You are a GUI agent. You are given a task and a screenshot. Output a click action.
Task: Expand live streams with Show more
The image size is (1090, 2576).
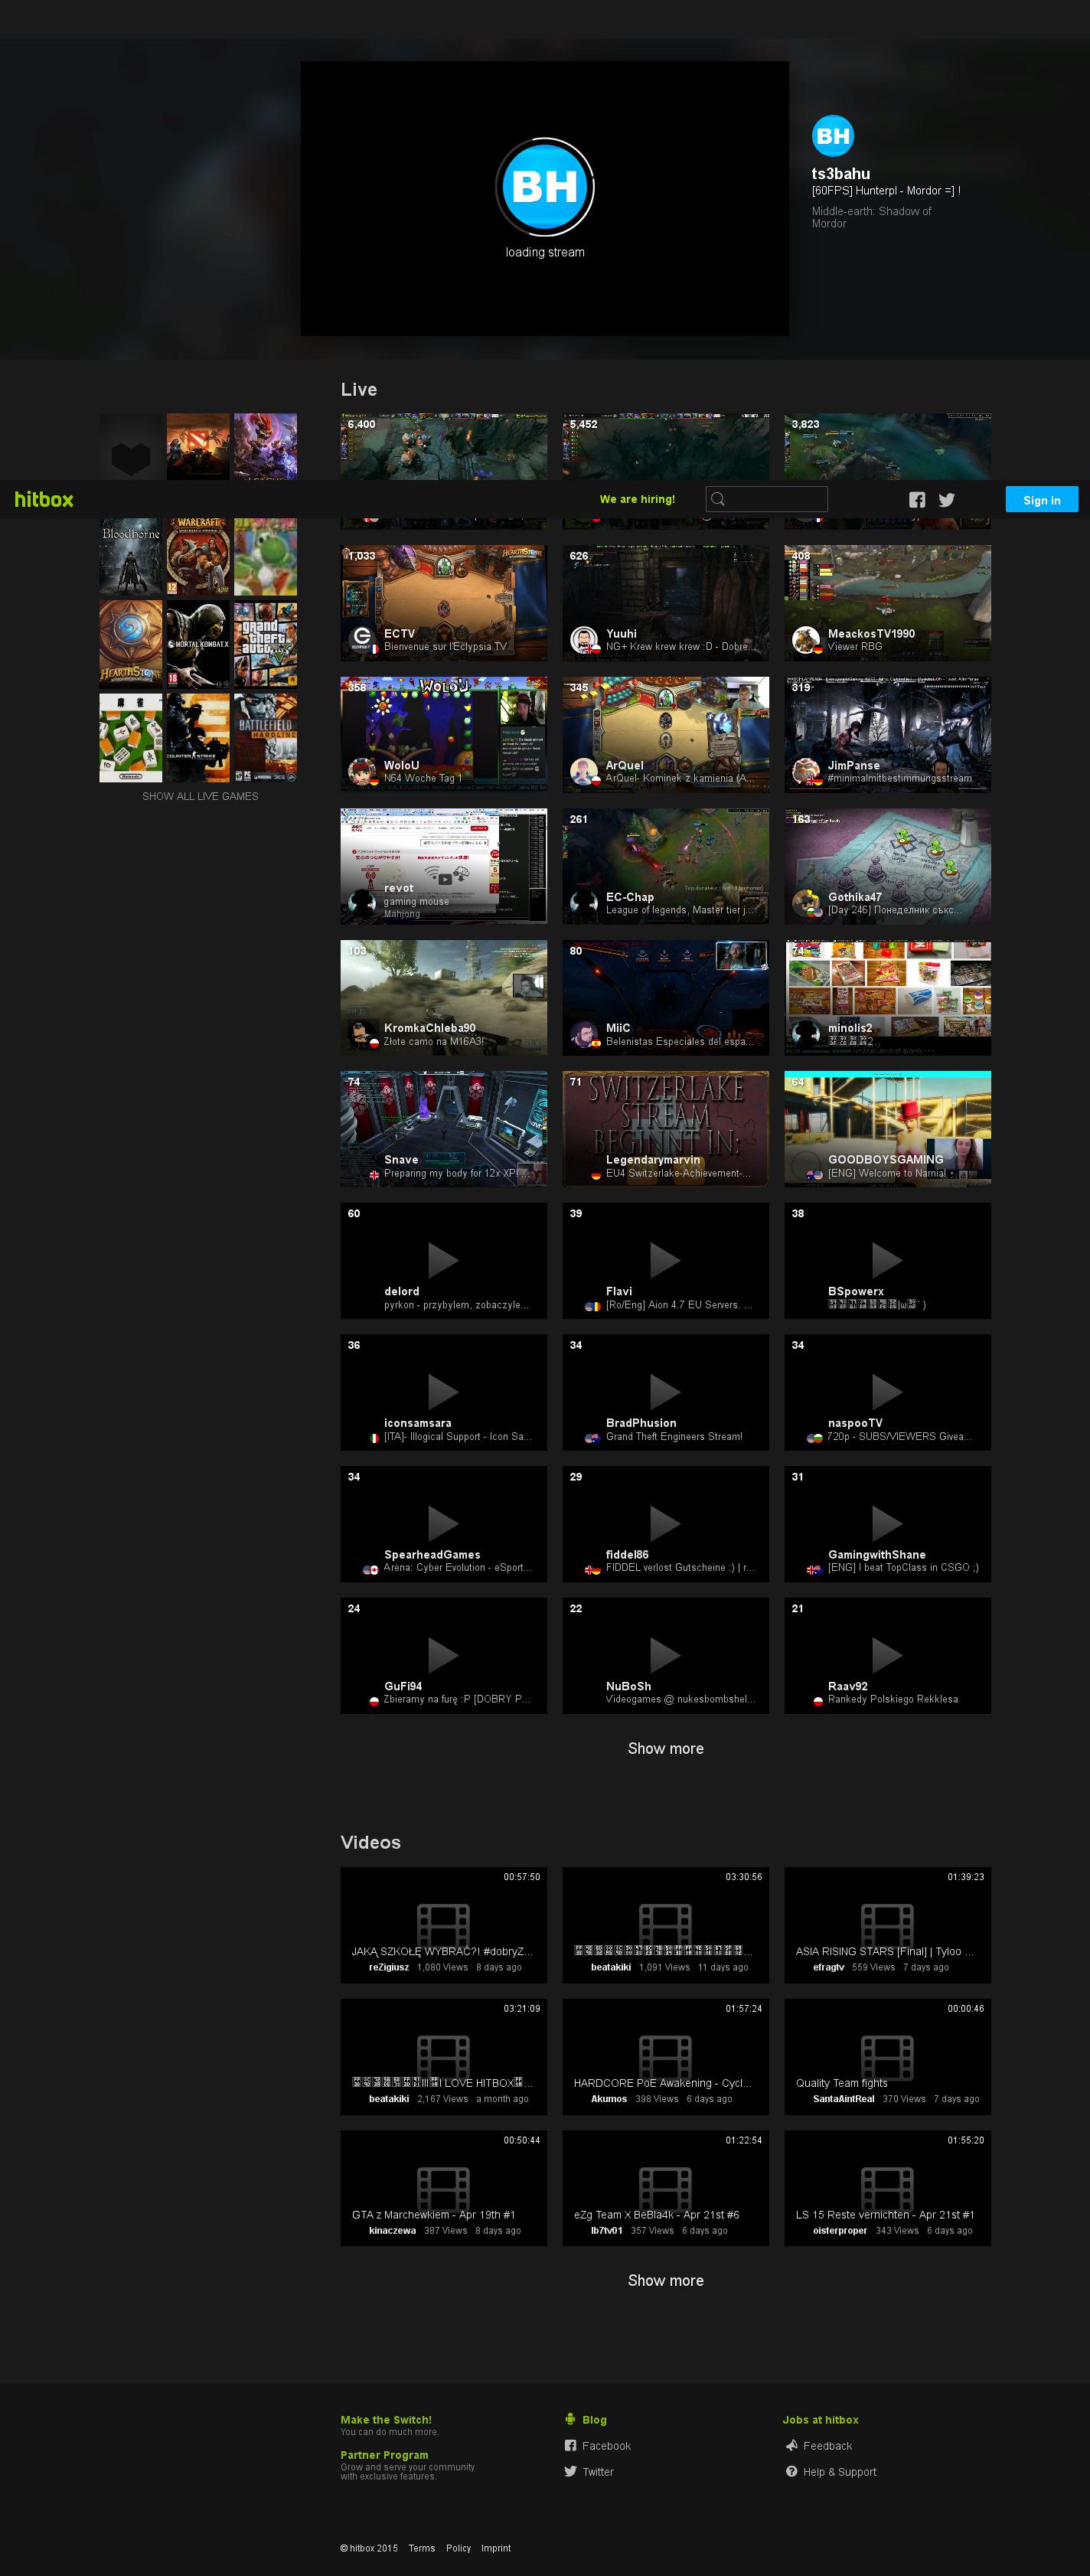pos(665,1748)
